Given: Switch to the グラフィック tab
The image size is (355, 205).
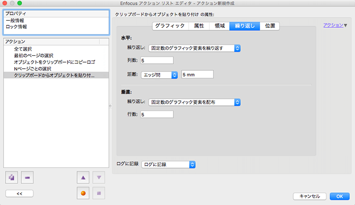Looking at the screenshot, I should (170, 26).
